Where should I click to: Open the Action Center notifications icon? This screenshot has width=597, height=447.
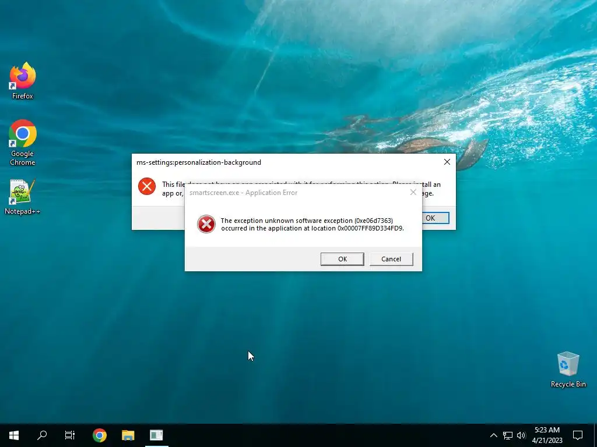pyautogui.click(x=578, y=435)
